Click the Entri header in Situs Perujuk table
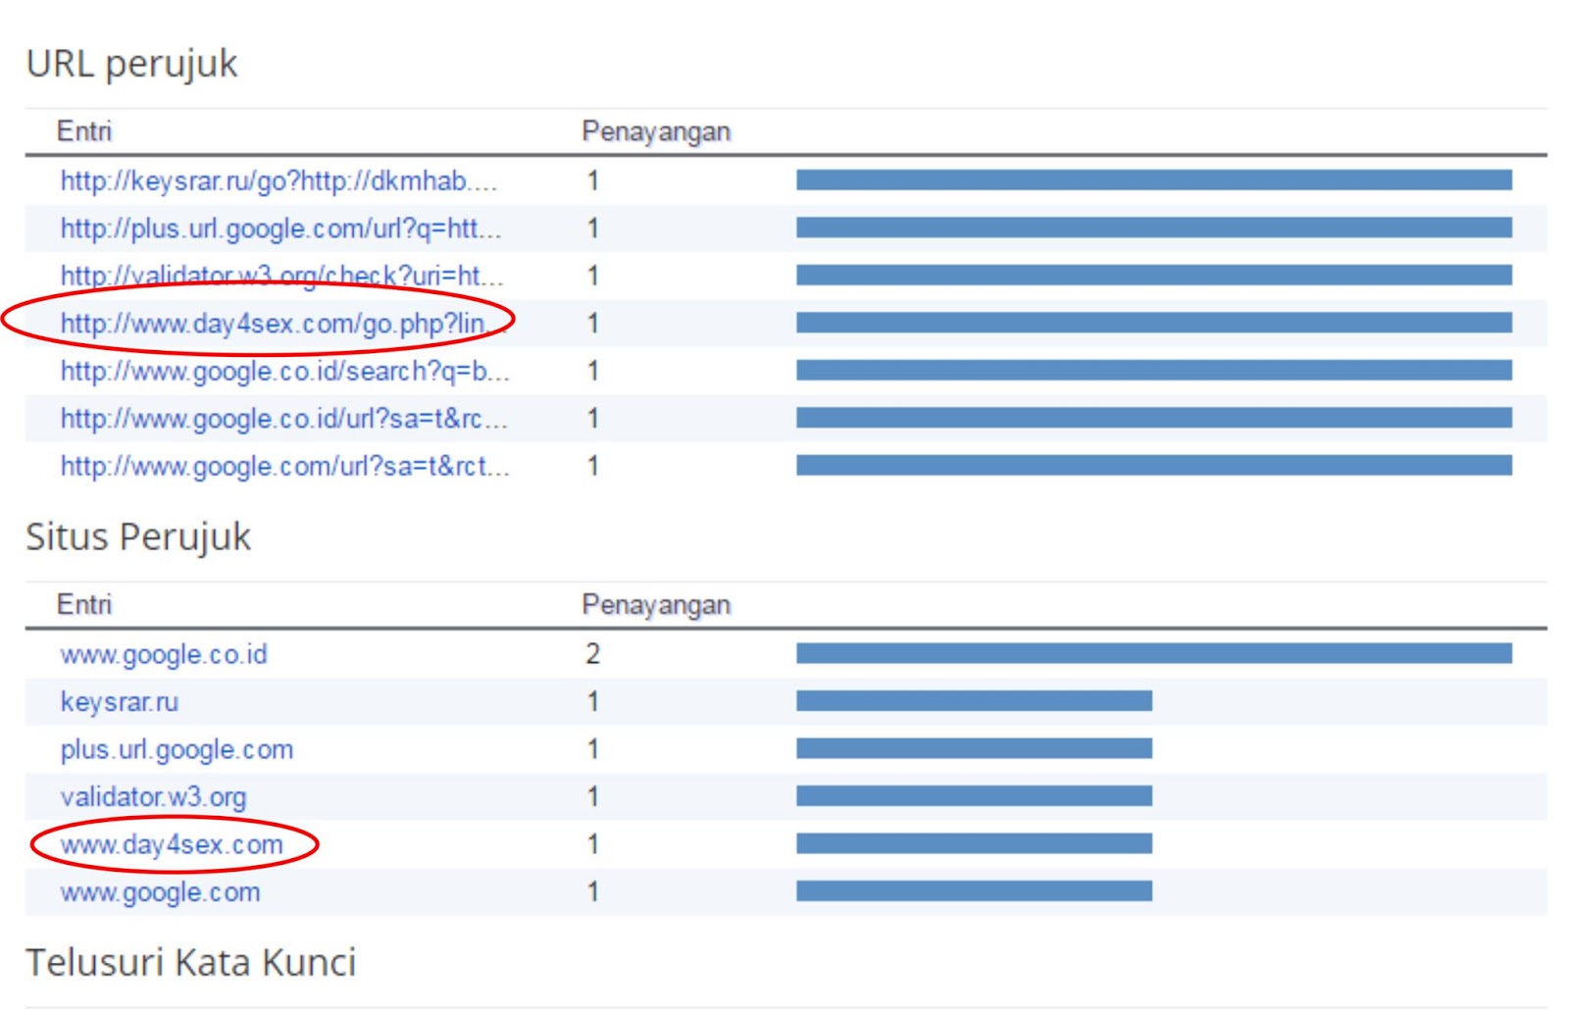The height and width of the screenshot is (1012, 1569). point(85,605)
